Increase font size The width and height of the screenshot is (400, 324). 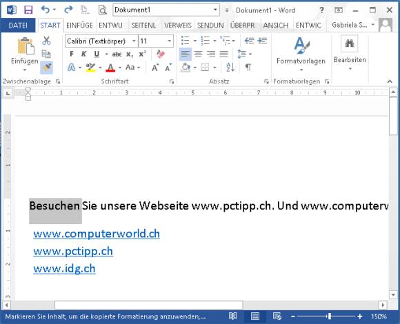(155, 68)
